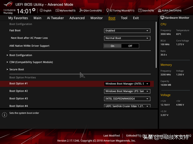Click the Hardware Monitor screen icon
193x144 pixels.
(162, 18)
